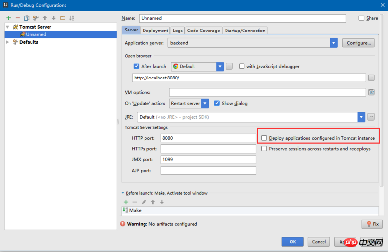Image resolution: width=388 pixels, height=252 pixels.
Task: Edit the before-launch task with the pencil
Action: 144,202
